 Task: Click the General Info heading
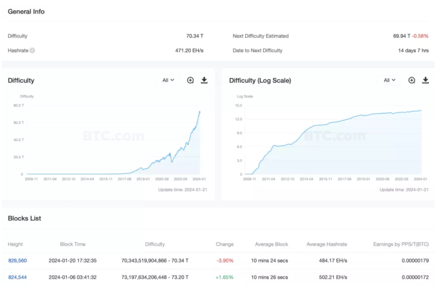click(x=26, y=11)
